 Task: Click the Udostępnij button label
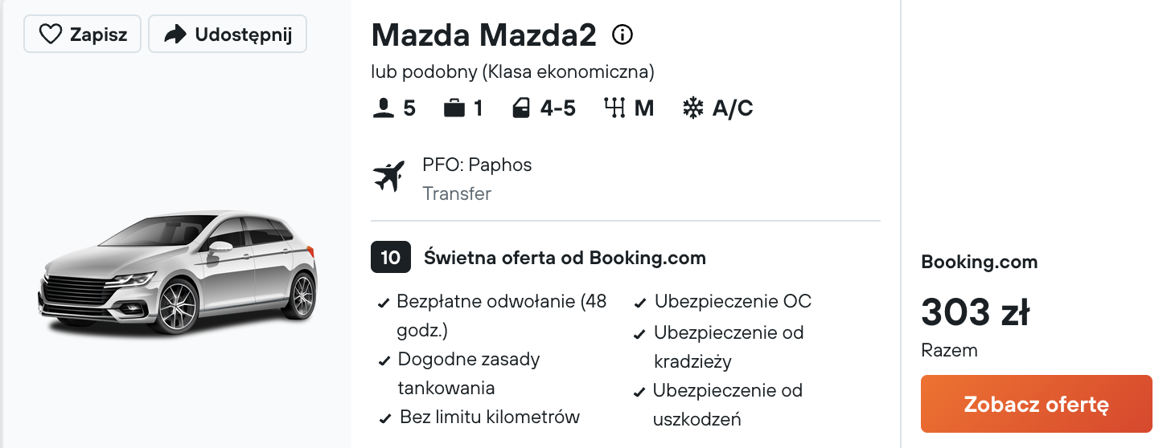pos(243,35)
